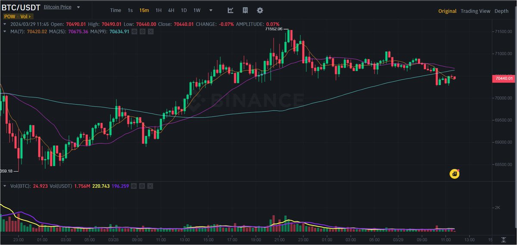Image resolution: width=517 pixels, height=245 pixels.
Task: Open chart settings gear icon
Action: [x=260, y=10]
